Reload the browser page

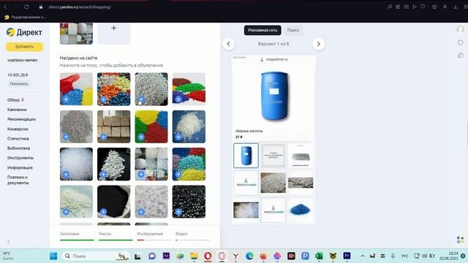26,7
